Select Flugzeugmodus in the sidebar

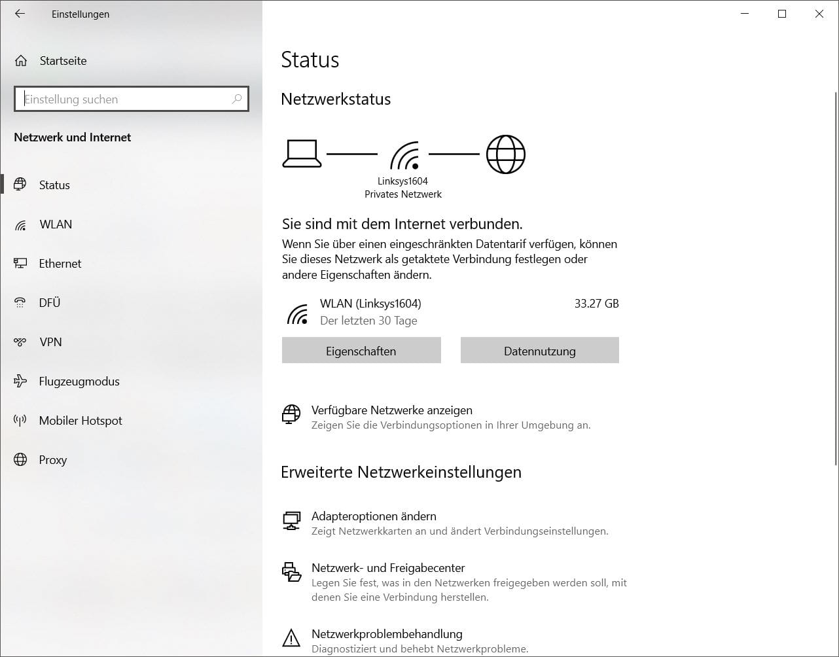[131, 381]
